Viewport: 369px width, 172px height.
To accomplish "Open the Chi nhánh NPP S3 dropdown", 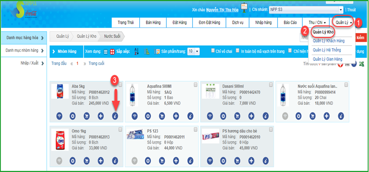I will pos(306,10).
